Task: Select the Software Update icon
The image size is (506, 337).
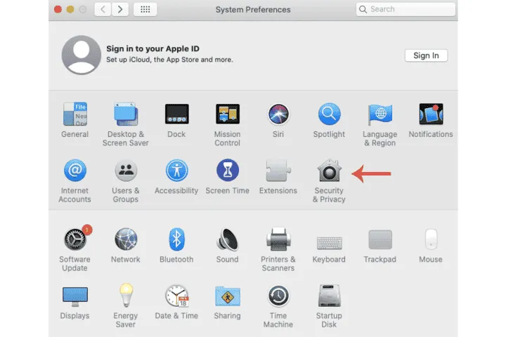Action: 74,240
